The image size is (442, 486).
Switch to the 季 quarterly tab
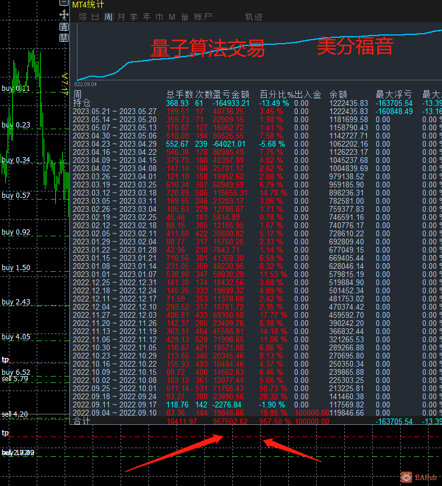(x=134, y=17)
